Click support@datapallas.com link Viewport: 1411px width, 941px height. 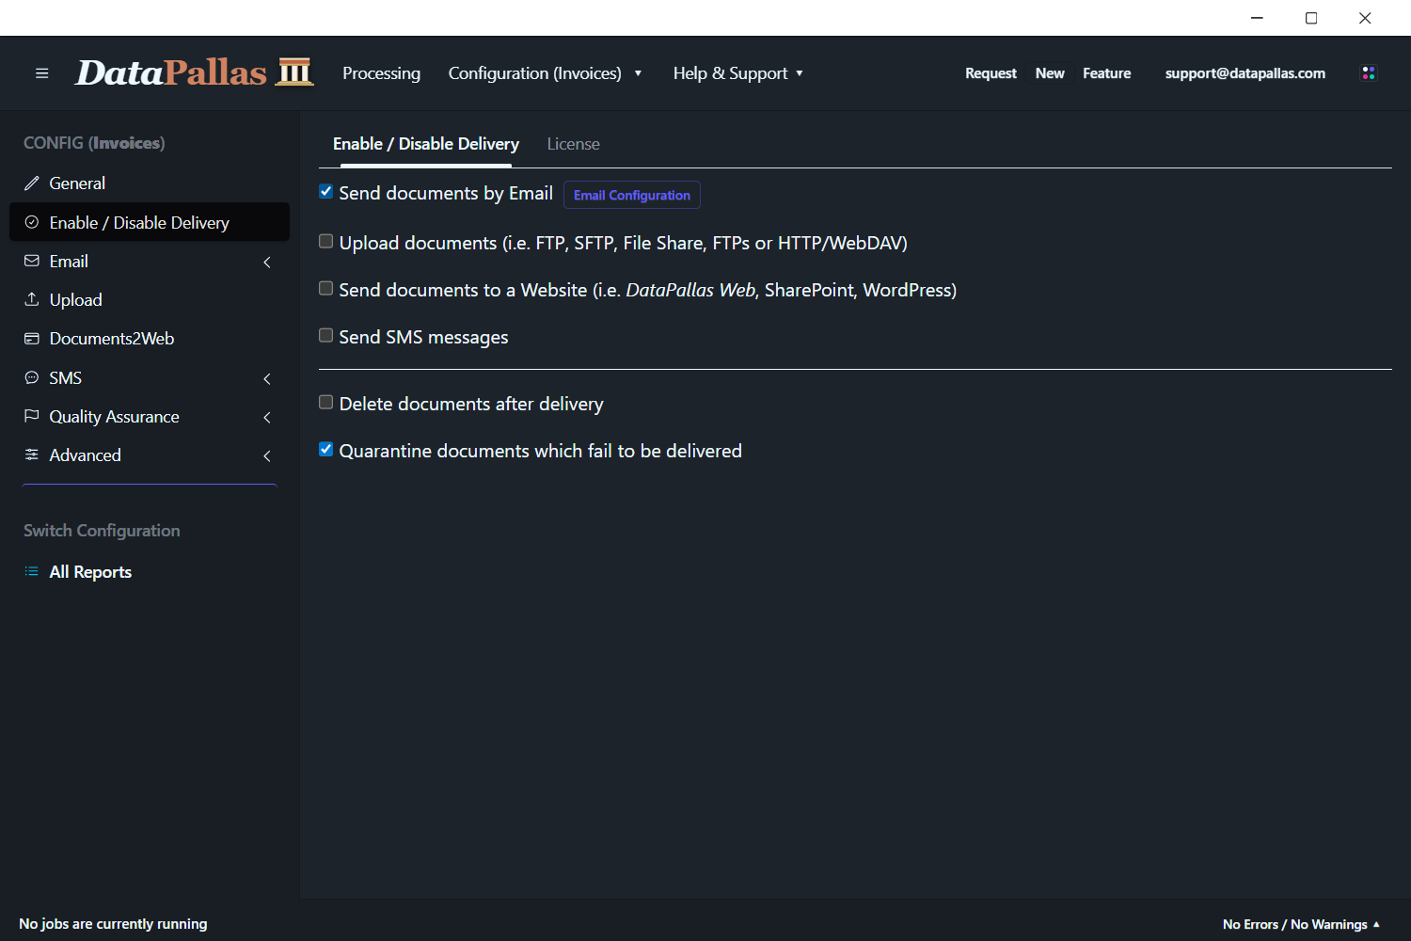click(1245, 73)
